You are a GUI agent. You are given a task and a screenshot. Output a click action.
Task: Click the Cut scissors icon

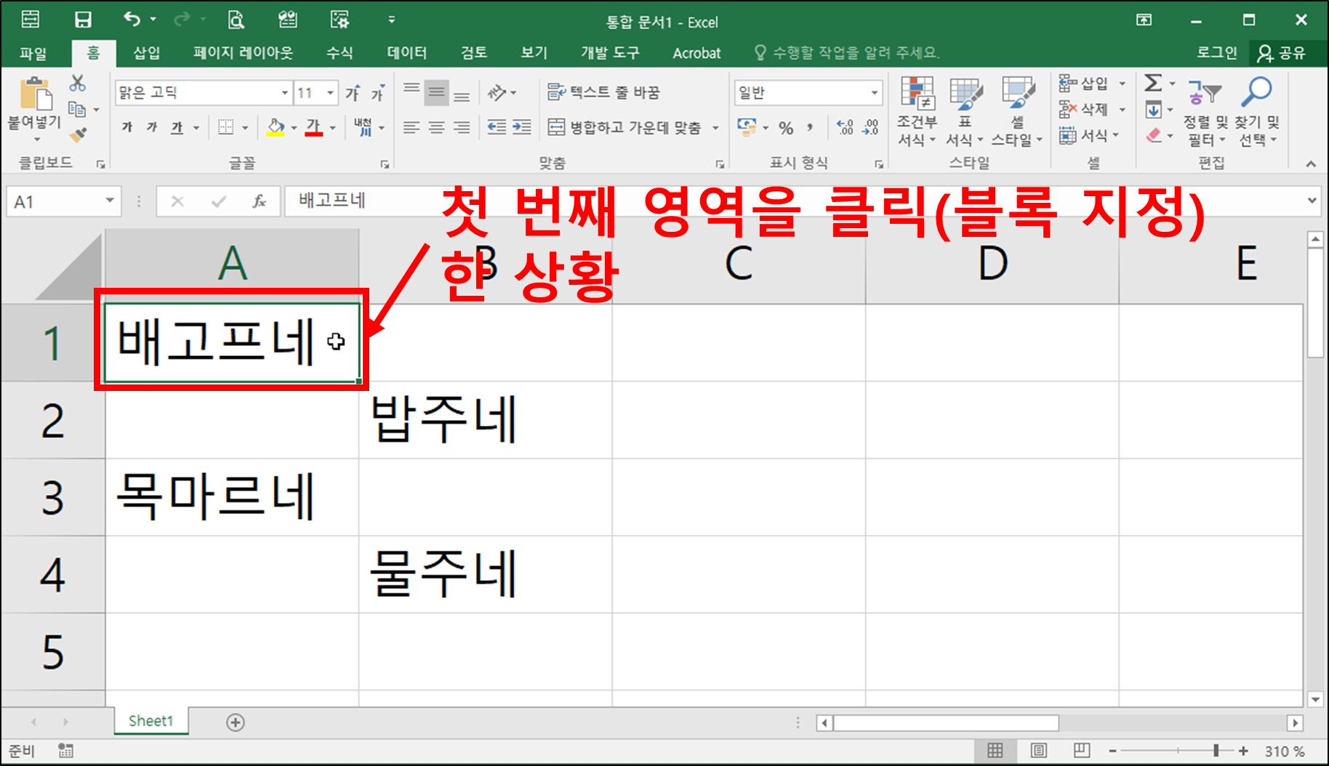(77, 83)
